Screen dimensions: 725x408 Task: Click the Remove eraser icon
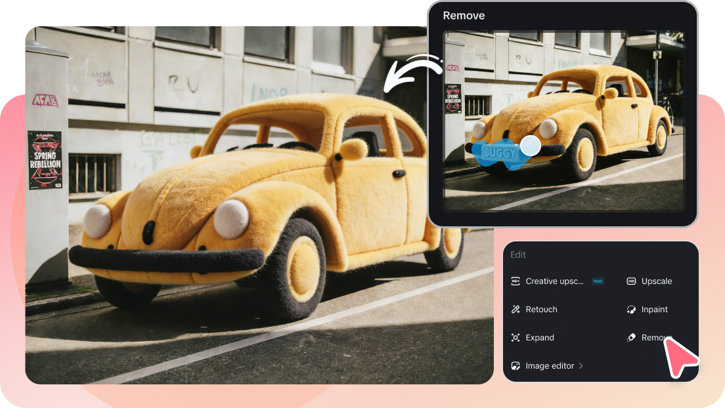(x=631, y=337)
